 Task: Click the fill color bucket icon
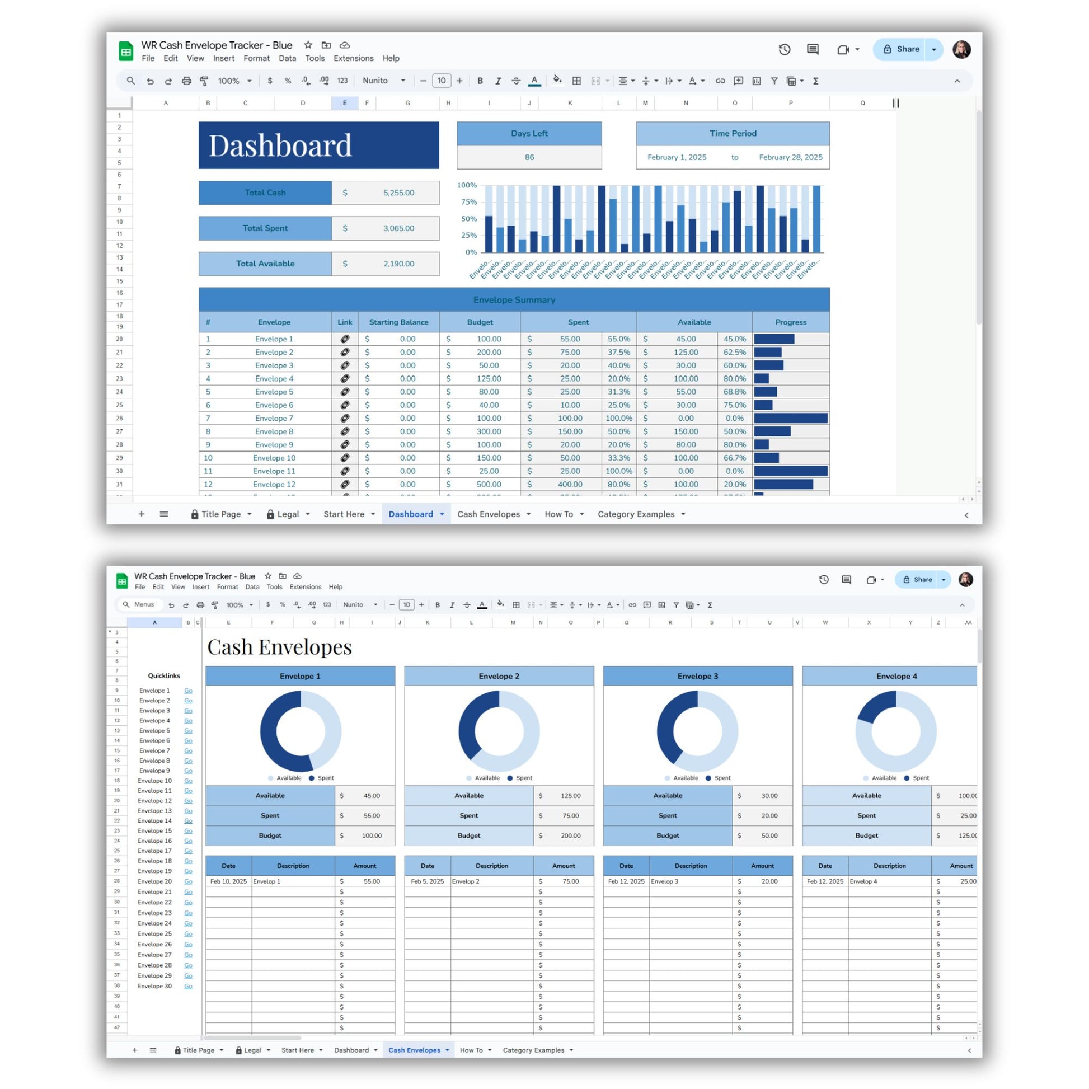coord(557,80)
